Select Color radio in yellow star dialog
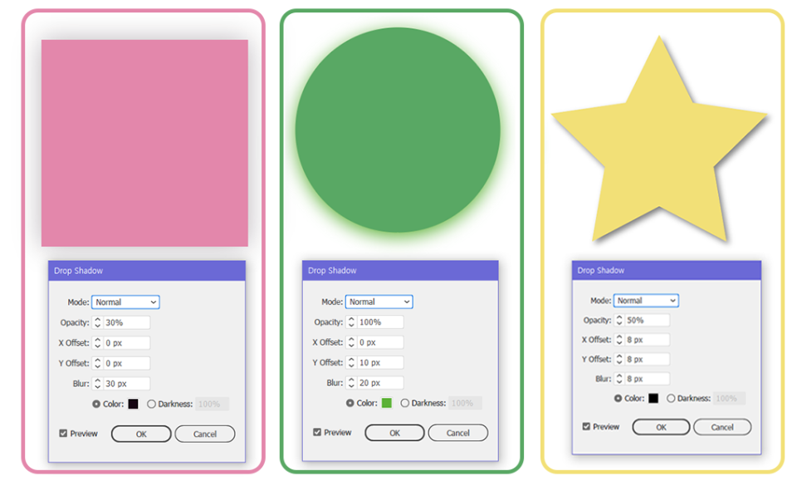 [x=618, y=398]
